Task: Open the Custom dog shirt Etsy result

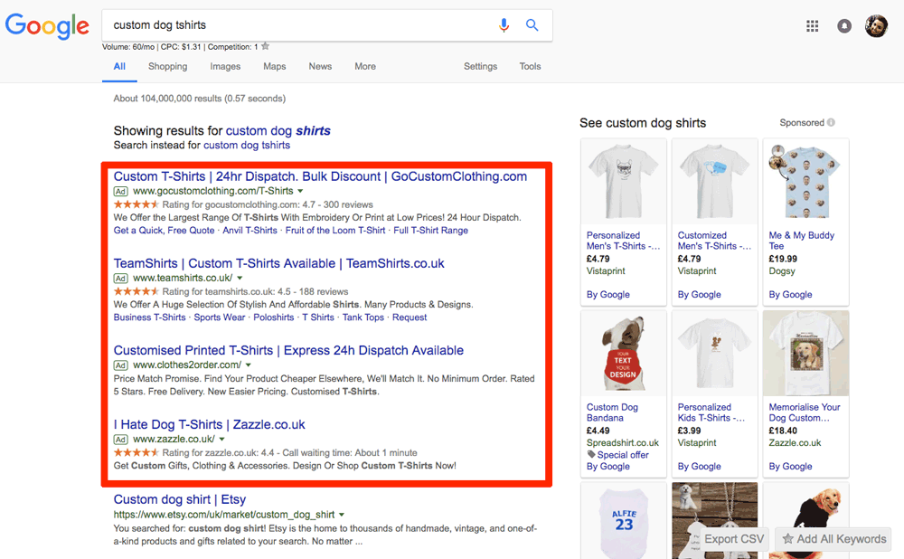Action: point(179,498)
